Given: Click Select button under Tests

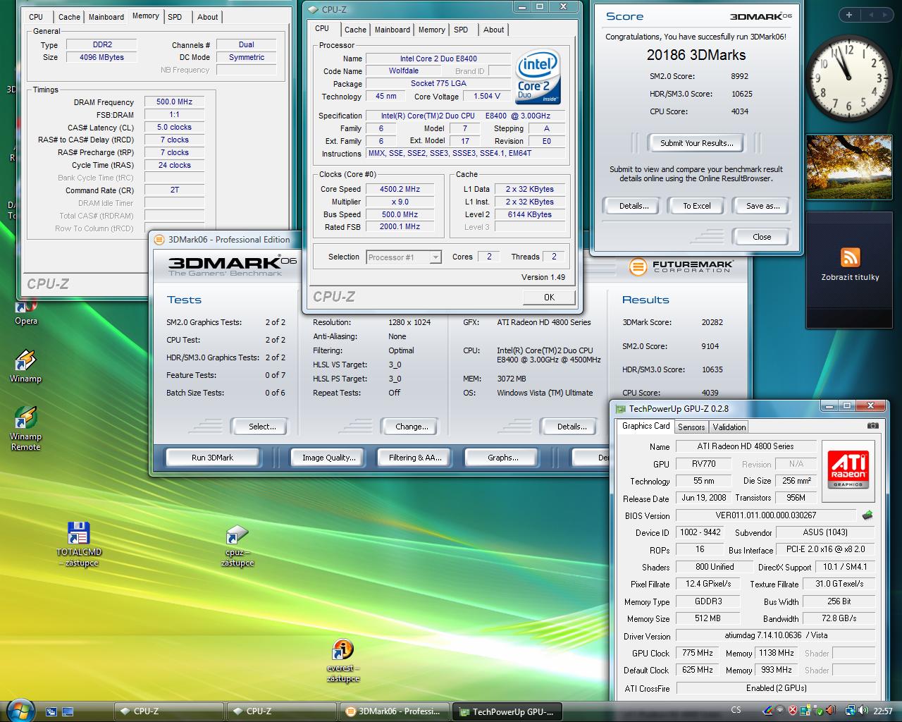Looking at the screenshot, I should pos(261,427).
